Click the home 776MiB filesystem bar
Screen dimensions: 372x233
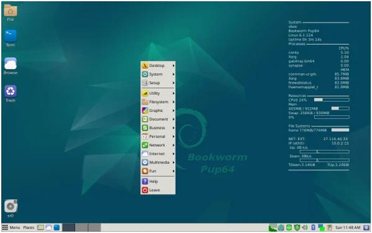point(340,130)
